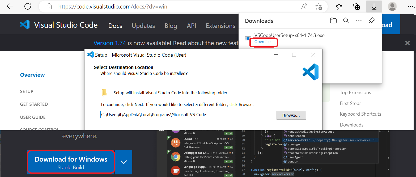Minimize the Setup dialog window
The image size is (416, 177).
coord(276,55)
